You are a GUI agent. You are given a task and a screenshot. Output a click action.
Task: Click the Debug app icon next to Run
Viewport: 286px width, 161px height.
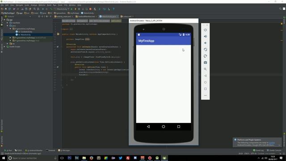click(76, 9)
